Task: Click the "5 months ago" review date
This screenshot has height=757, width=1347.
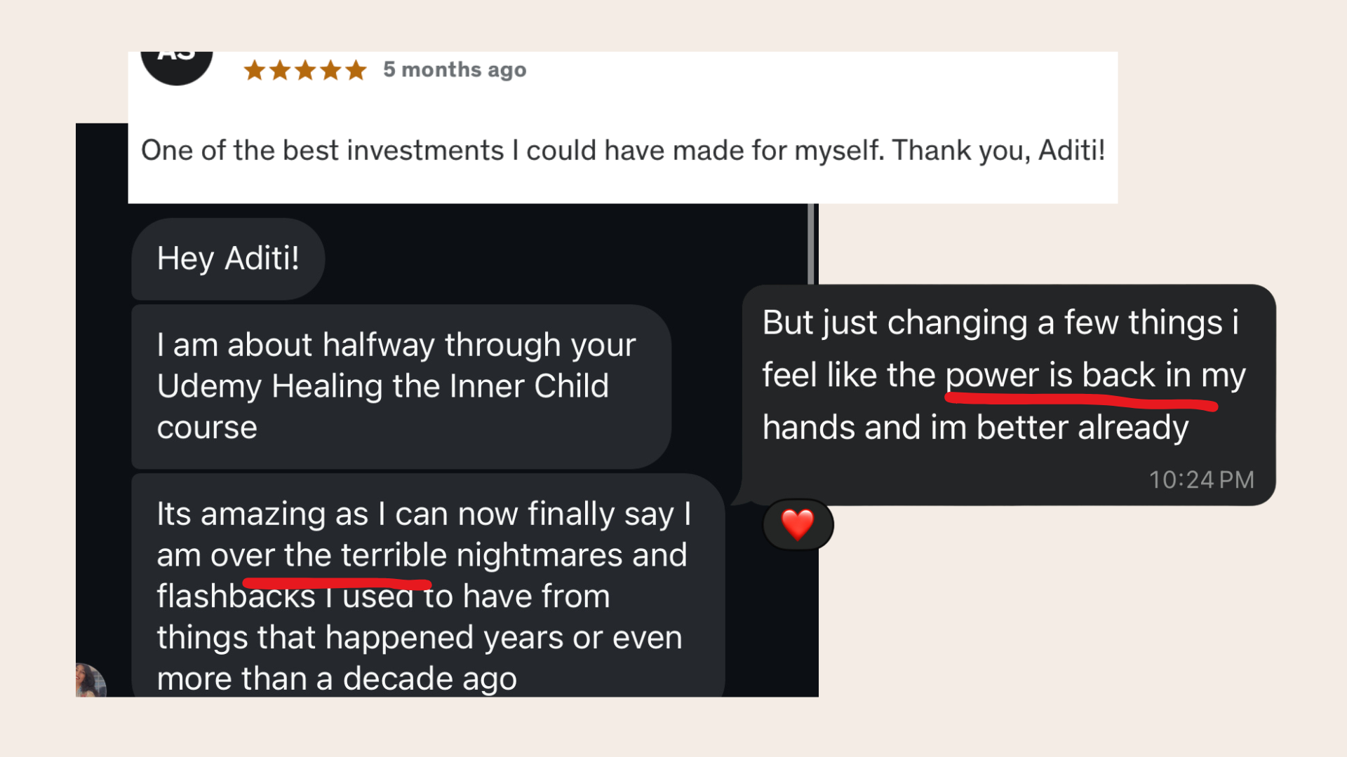Action: tap(455, 70)
